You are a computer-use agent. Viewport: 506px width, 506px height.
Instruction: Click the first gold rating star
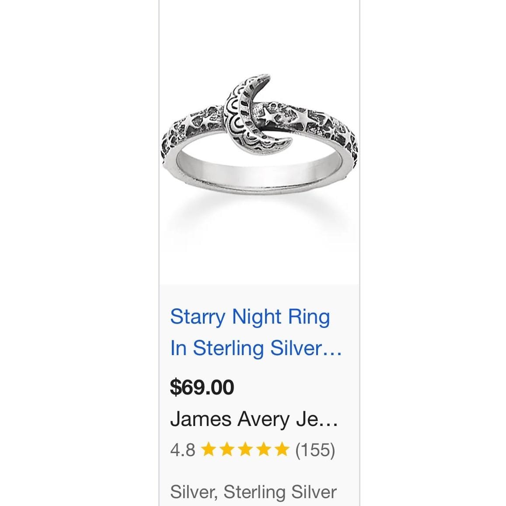(209, 449)
